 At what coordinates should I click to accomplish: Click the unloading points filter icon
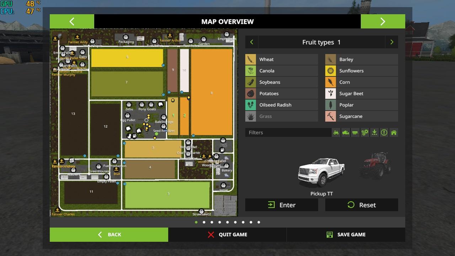(x=374, y=133)
